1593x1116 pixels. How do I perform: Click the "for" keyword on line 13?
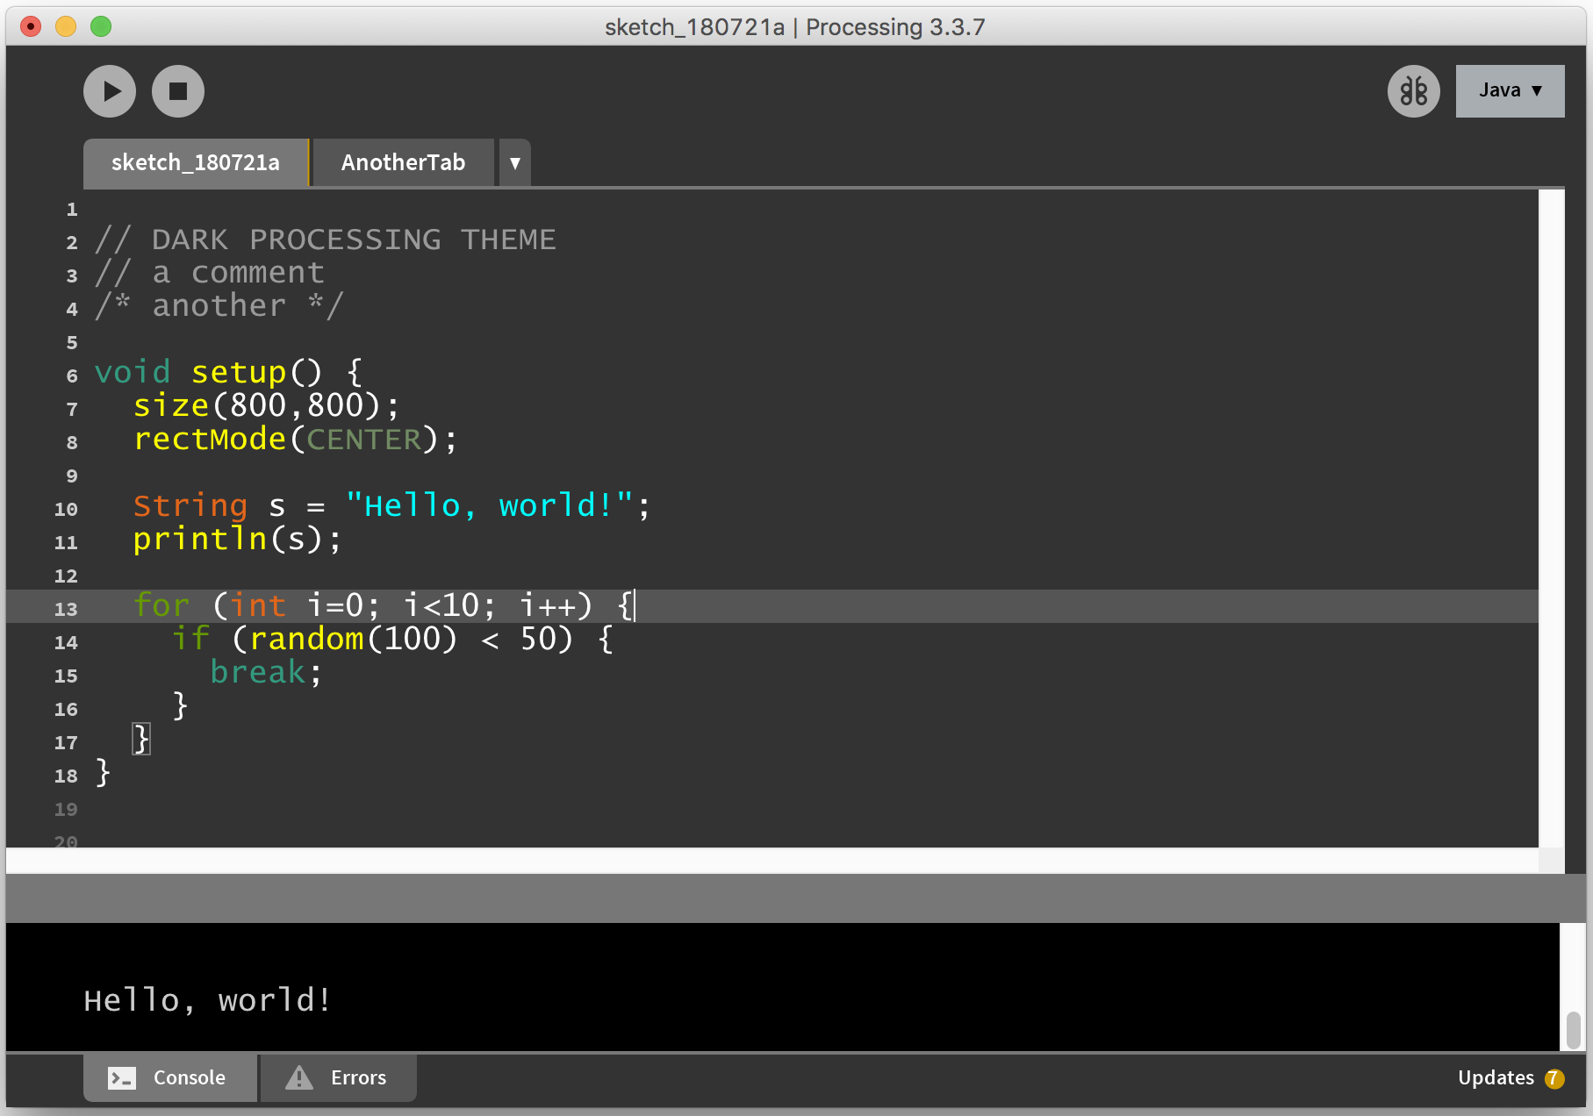click(x=161, y=605)
